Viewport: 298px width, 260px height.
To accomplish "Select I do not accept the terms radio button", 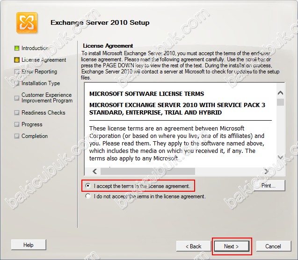I will pos(88,196).
